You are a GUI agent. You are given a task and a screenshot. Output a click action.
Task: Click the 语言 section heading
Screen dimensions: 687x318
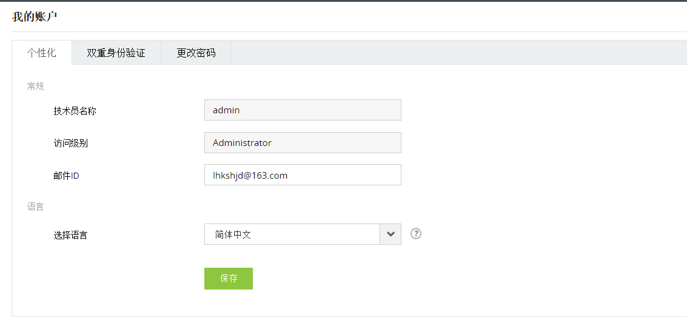(x=36, y=207)
